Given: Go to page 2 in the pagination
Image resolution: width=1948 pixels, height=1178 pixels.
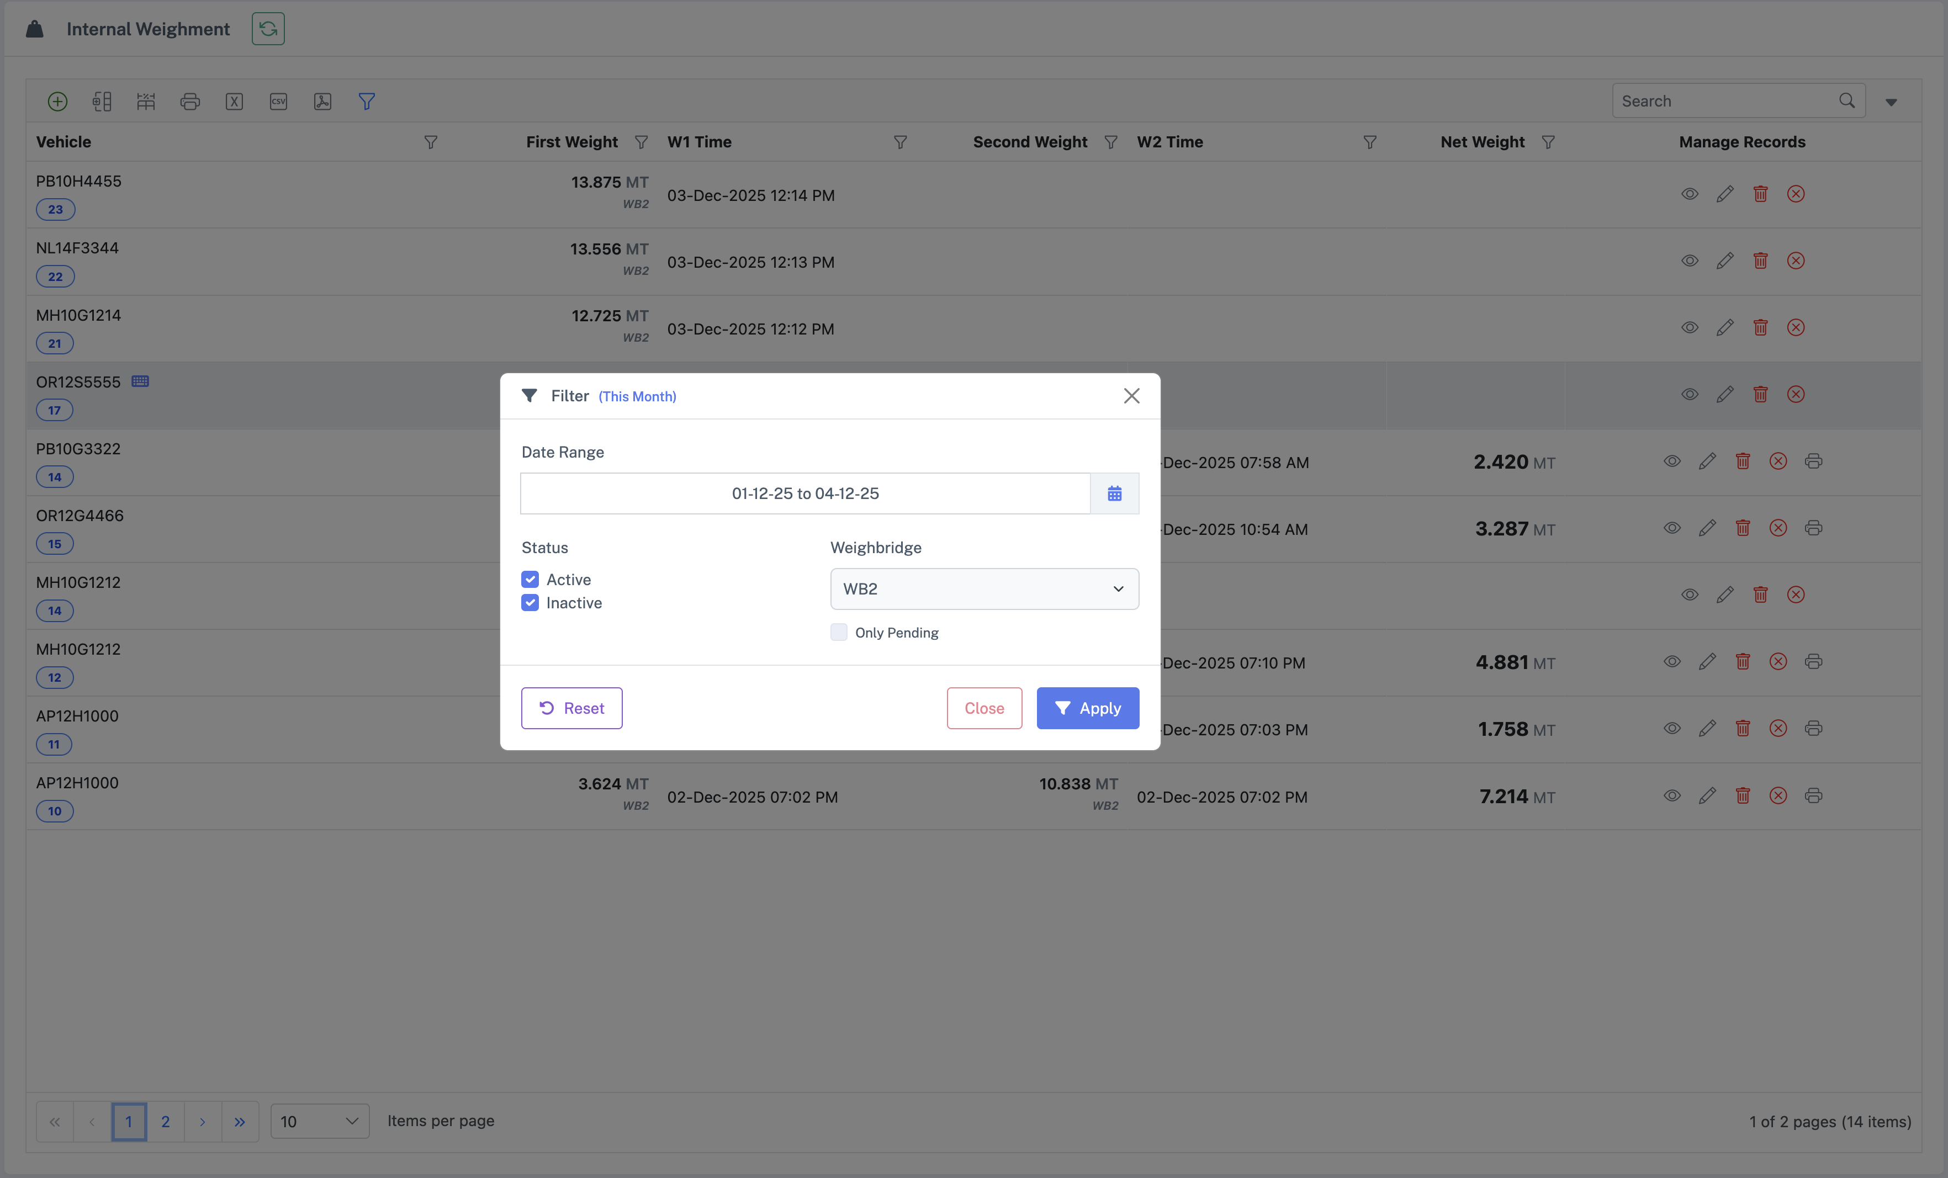Looking at the screenshot, I should (165, 1121).
